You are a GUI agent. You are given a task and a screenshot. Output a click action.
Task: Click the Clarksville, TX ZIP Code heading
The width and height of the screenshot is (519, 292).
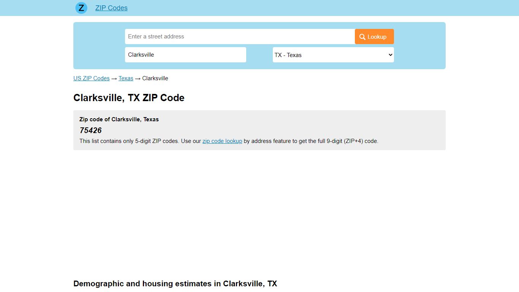coord(129,98)
